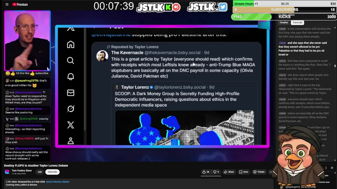The height and width of the screenshot is (189, 337).
Task: Click Taylor Lorenz verified badge
Action: (151, 87)
